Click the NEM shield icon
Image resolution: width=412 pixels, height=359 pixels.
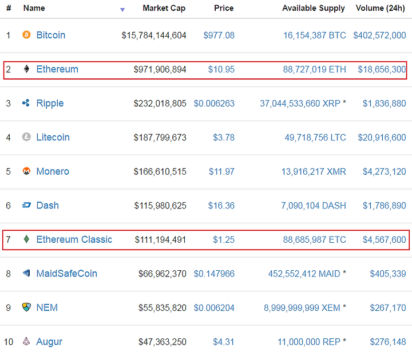pyautogui.click(x=26, y=307)
